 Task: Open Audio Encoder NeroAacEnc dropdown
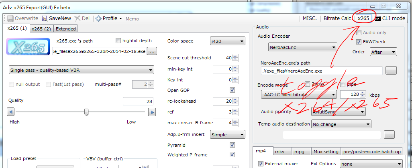coord(302,47)
